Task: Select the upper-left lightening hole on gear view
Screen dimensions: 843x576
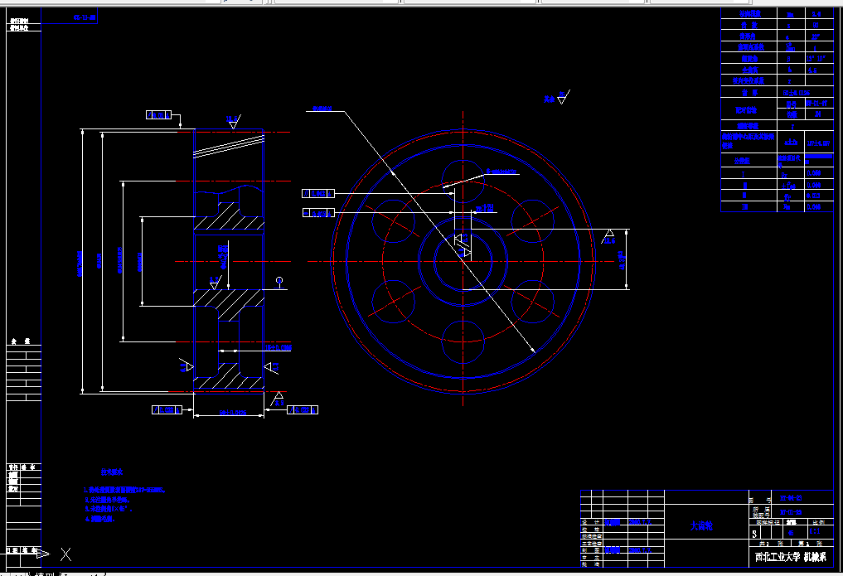Action: click(393, 221)
